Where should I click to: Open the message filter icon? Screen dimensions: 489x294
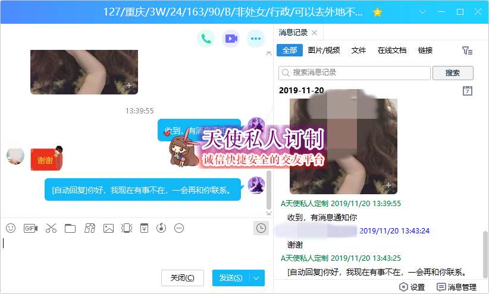point(468,51)
